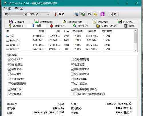Click the temperature thermometer icon
Screen dimensions: 143x116
(55, 14)
